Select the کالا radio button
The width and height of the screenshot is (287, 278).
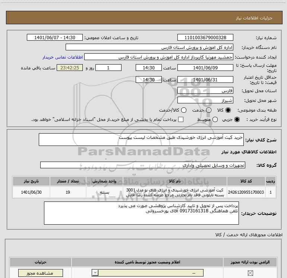click(x=228, y=110)
